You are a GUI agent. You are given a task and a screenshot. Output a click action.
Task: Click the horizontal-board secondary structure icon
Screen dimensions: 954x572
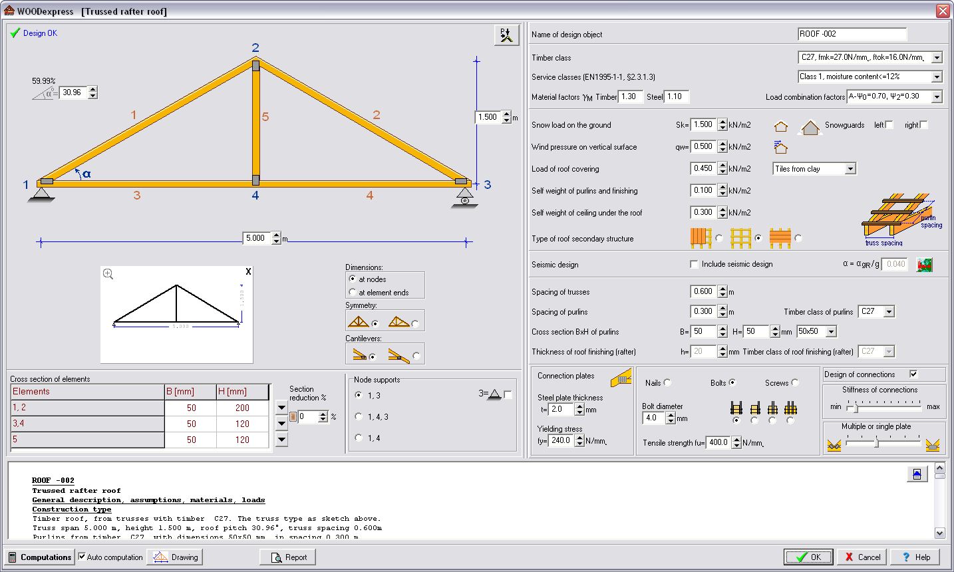tap(780, 237)
